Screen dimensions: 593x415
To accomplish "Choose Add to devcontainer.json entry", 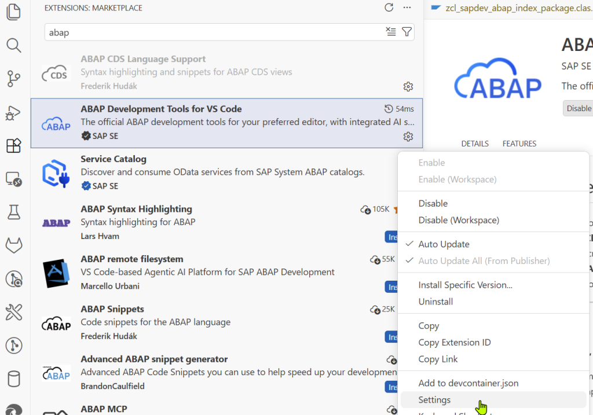I will pos(493,383).
